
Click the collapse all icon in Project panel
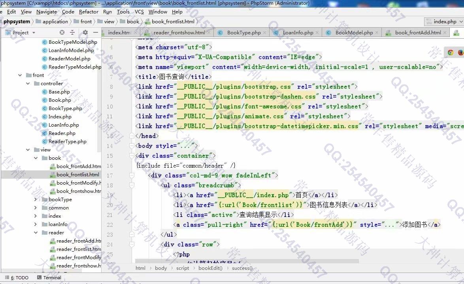[x=72, y=32]
